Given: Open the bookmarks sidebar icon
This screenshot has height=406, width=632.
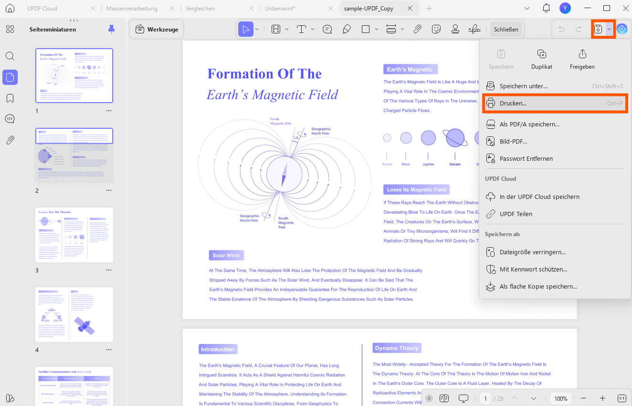Looking at the screenshot, I should (x=10, y=98).
